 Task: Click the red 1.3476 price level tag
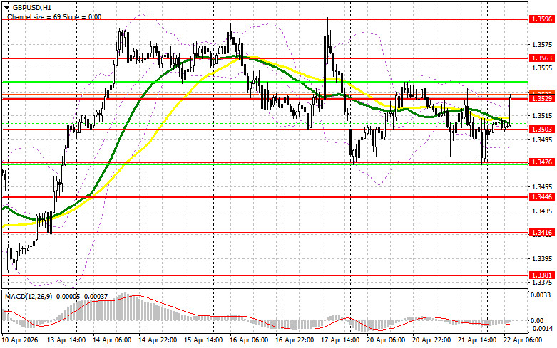[x=541, y=162]
